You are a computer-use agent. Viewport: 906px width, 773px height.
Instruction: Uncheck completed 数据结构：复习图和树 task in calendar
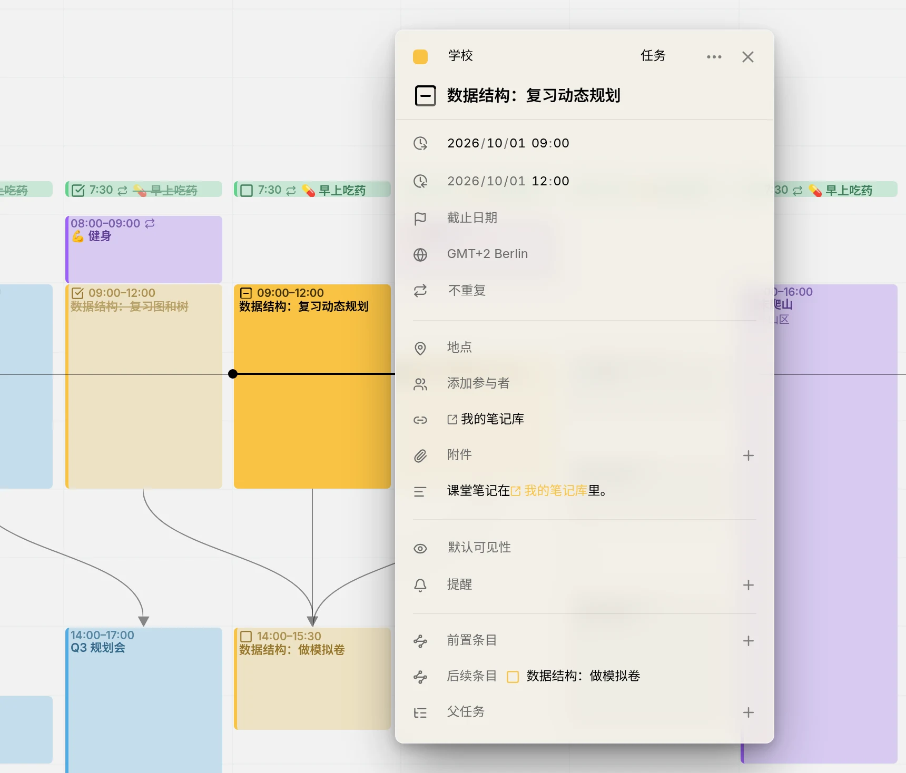coord(77,293)
